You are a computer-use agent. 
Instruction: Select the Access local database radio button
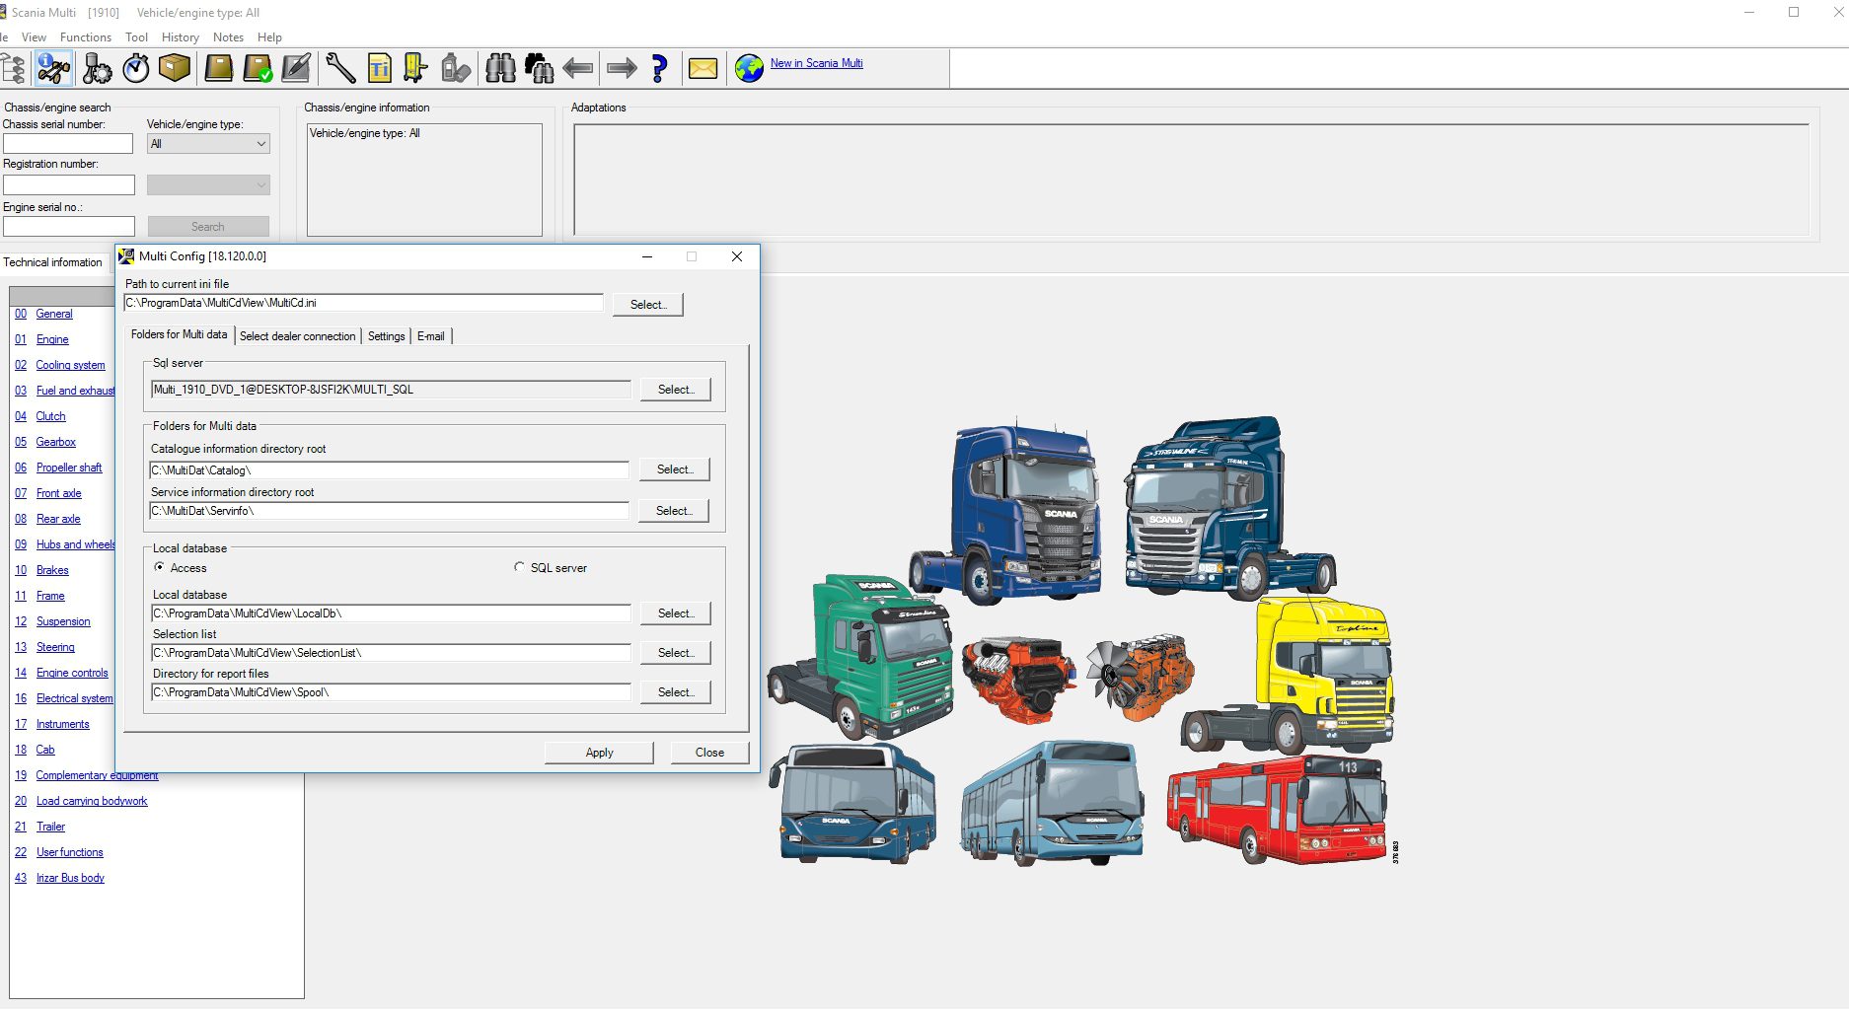tap(160, 567)
